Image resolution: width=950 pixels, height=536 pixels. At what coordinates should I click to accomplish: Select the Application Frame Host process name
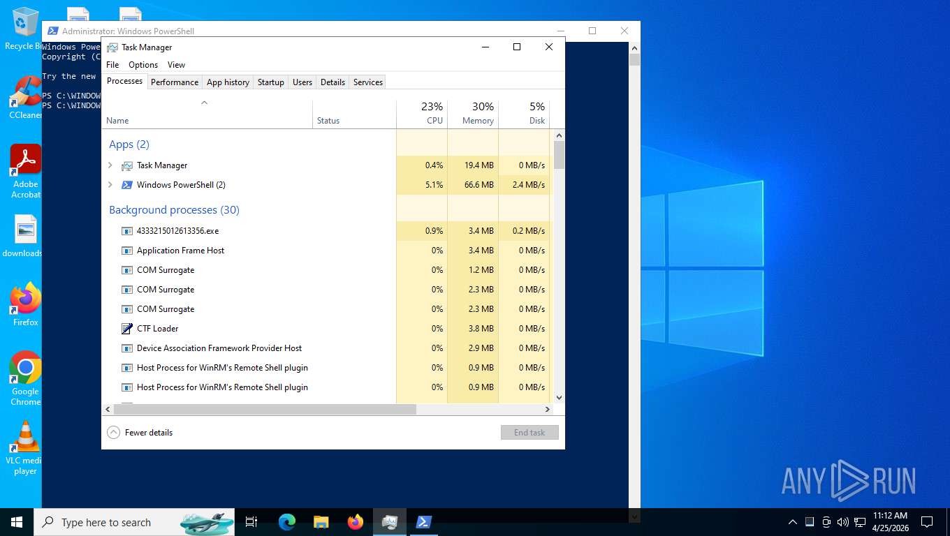[181, 251]
